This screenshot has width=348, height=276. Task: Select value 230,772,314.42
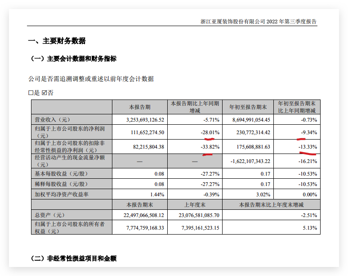click(x=253, y=132)
